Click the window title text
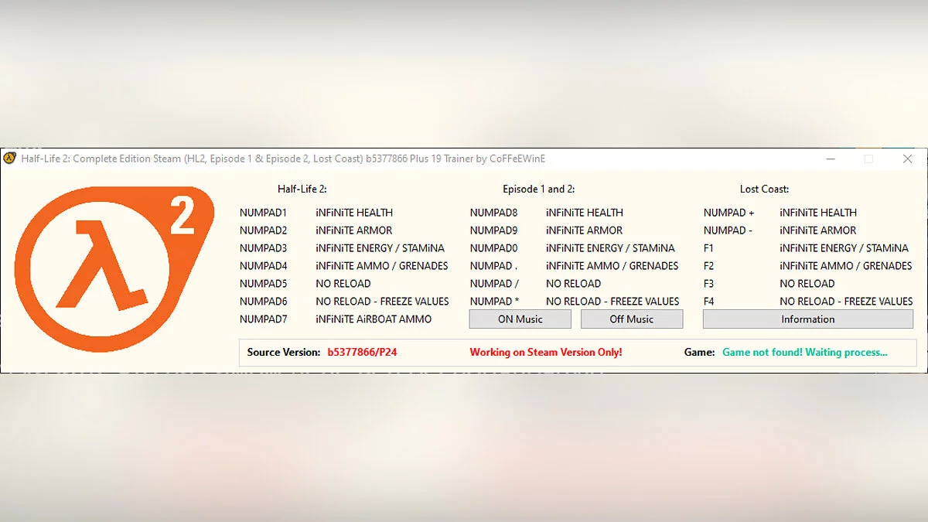Viewport: 928px width, 522px height. pos(284,159)
